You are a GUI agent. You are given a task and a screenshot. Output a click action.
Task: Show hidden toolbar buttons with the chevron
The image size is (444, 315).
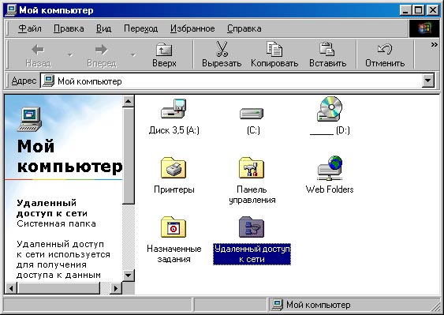pyautogui.click(x=434, y=45)
